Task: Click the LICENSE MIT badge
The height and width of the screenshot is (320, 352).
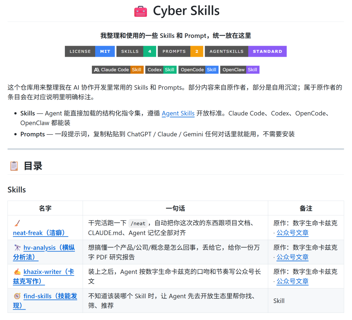Action: tap(90, 52)
